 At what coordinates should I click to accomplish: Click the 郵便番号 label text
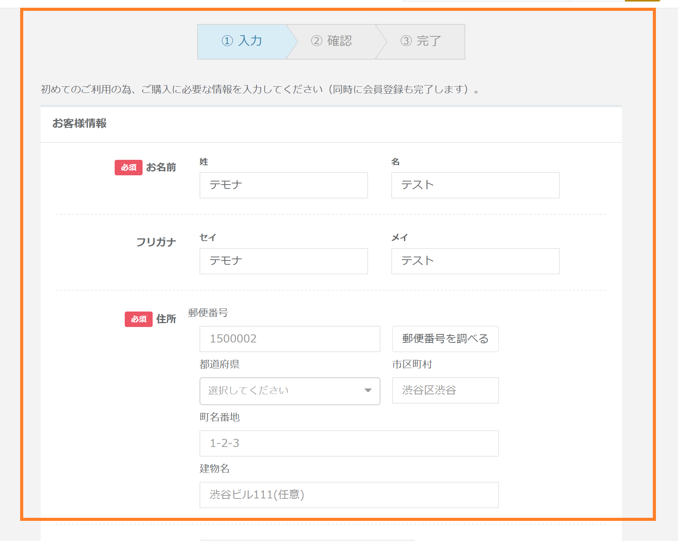tap(208, 313)
